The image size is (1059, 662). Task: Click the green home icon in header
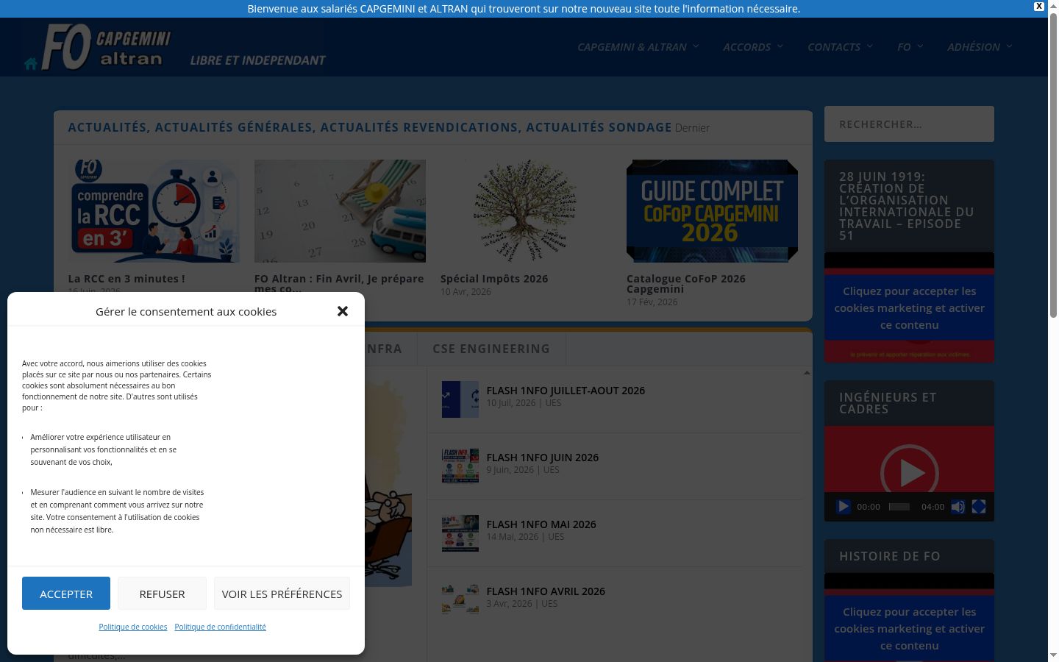click(31, 64)
